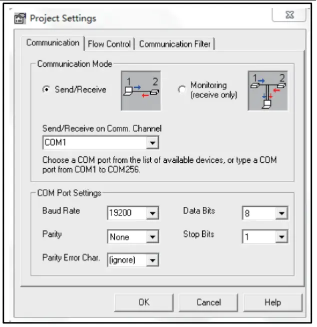Image resolution: width=317 pixels, height=327 pixels.
Task: Switch to the Communication tab
Action: [x=53, y=43]
